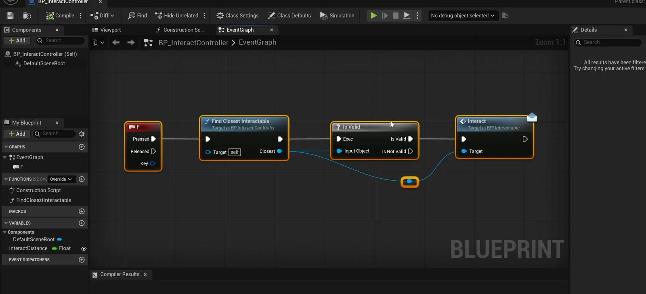The height and width of the screenshot is (294, 646).
Task: Open the Compile options menu dots
Action: point(81,16)
